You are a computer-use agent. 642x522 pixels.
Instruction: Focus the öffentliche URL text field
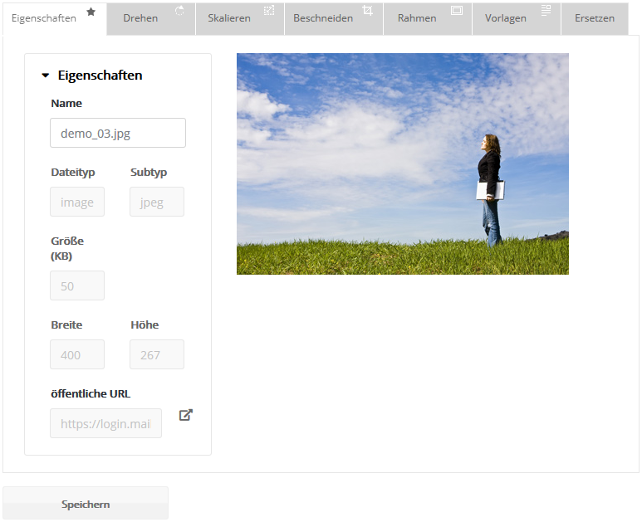105,423
